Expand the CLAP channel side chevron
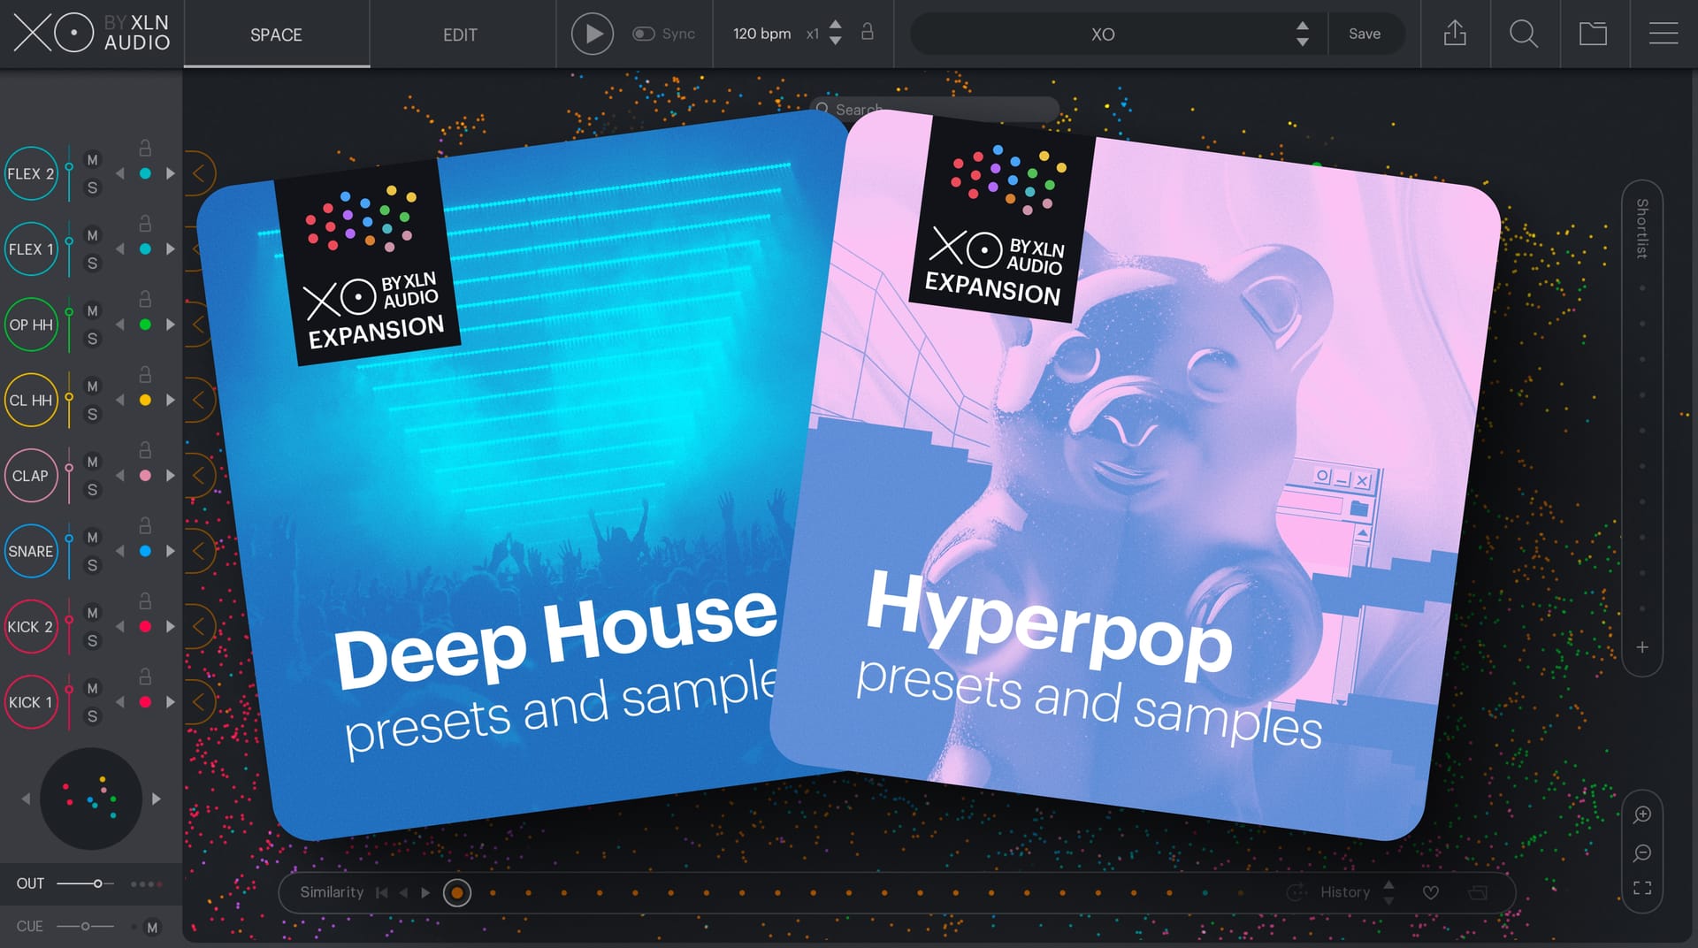The width and height of the screenshot is (1698, 948). [x=199, y=476]
